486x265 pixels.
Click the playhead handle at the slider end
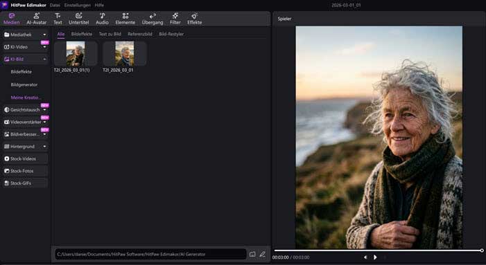click(482, 250)
